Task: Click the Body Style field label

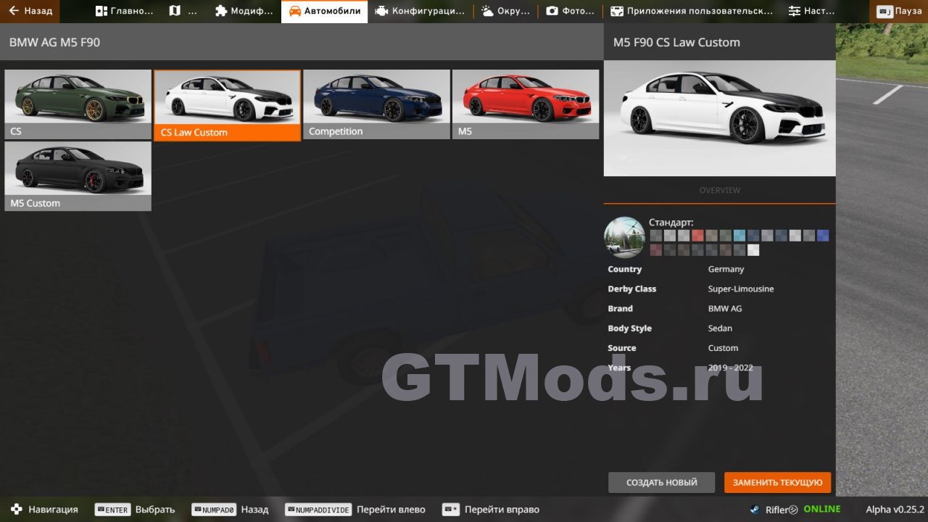Action: pyautogui.click(x=629, y=328)
